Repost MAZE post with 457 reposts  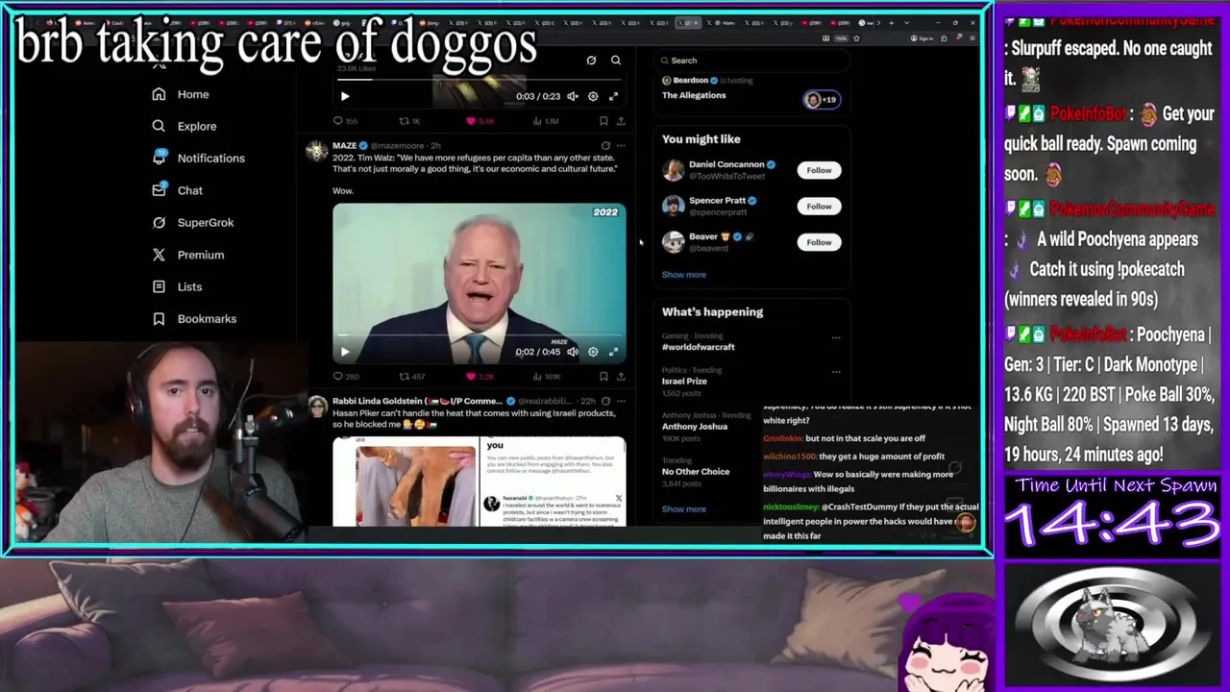tap(410, 377)
